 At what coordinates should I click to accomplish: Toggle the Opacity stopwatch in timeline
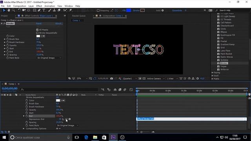click(x=27, y=110)
